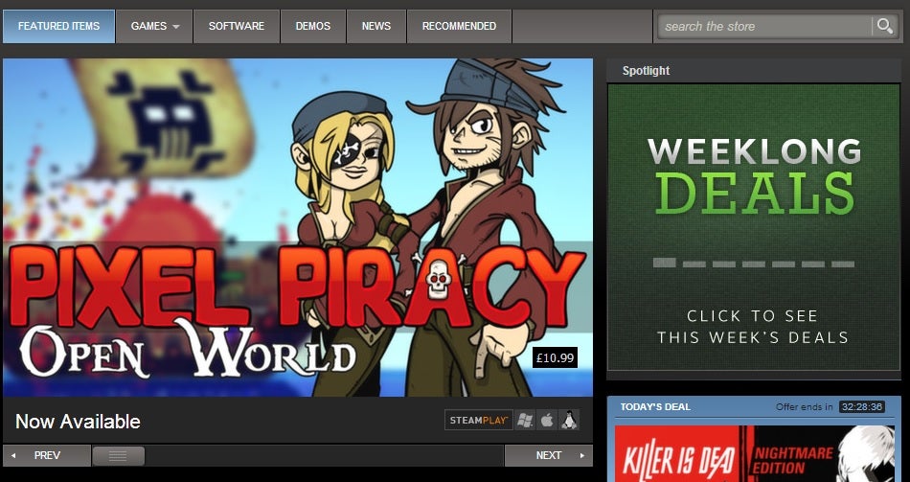The height and width of the screenshot is (482, 910).
Task: Click the carousel scrollbar handle
Action: pos(118,456)
